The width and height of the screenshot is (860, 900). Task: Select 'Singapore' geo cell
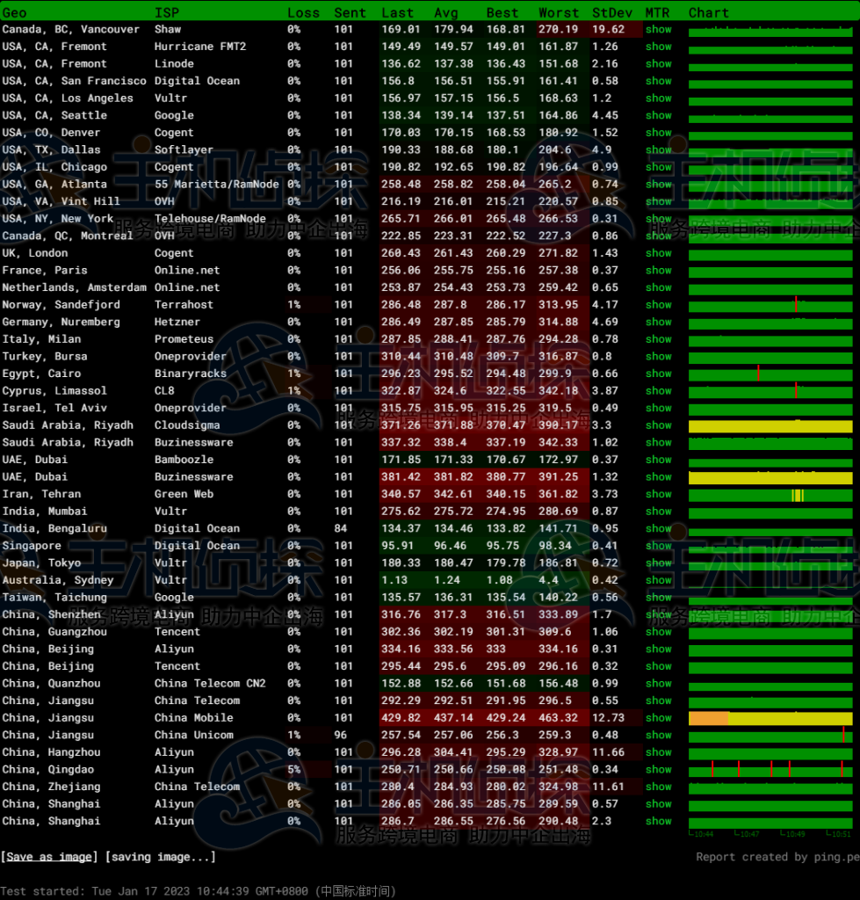click(32, 546)
